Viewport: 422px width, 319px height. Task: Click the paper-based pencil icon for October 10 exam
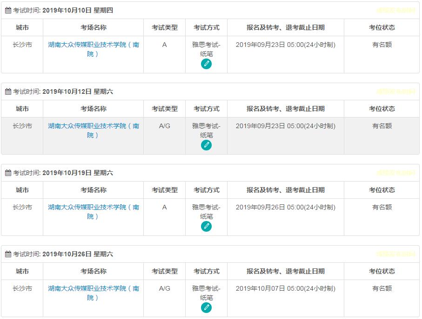(x=206, y=64)
